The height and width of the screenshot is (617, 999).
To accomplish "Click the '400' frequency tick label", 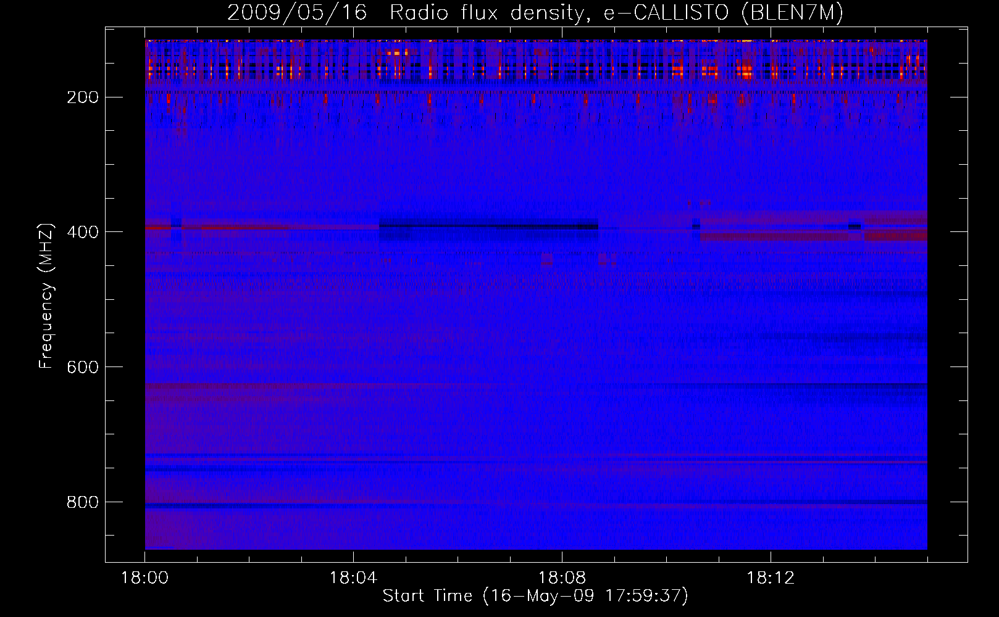I will point(83,232).
